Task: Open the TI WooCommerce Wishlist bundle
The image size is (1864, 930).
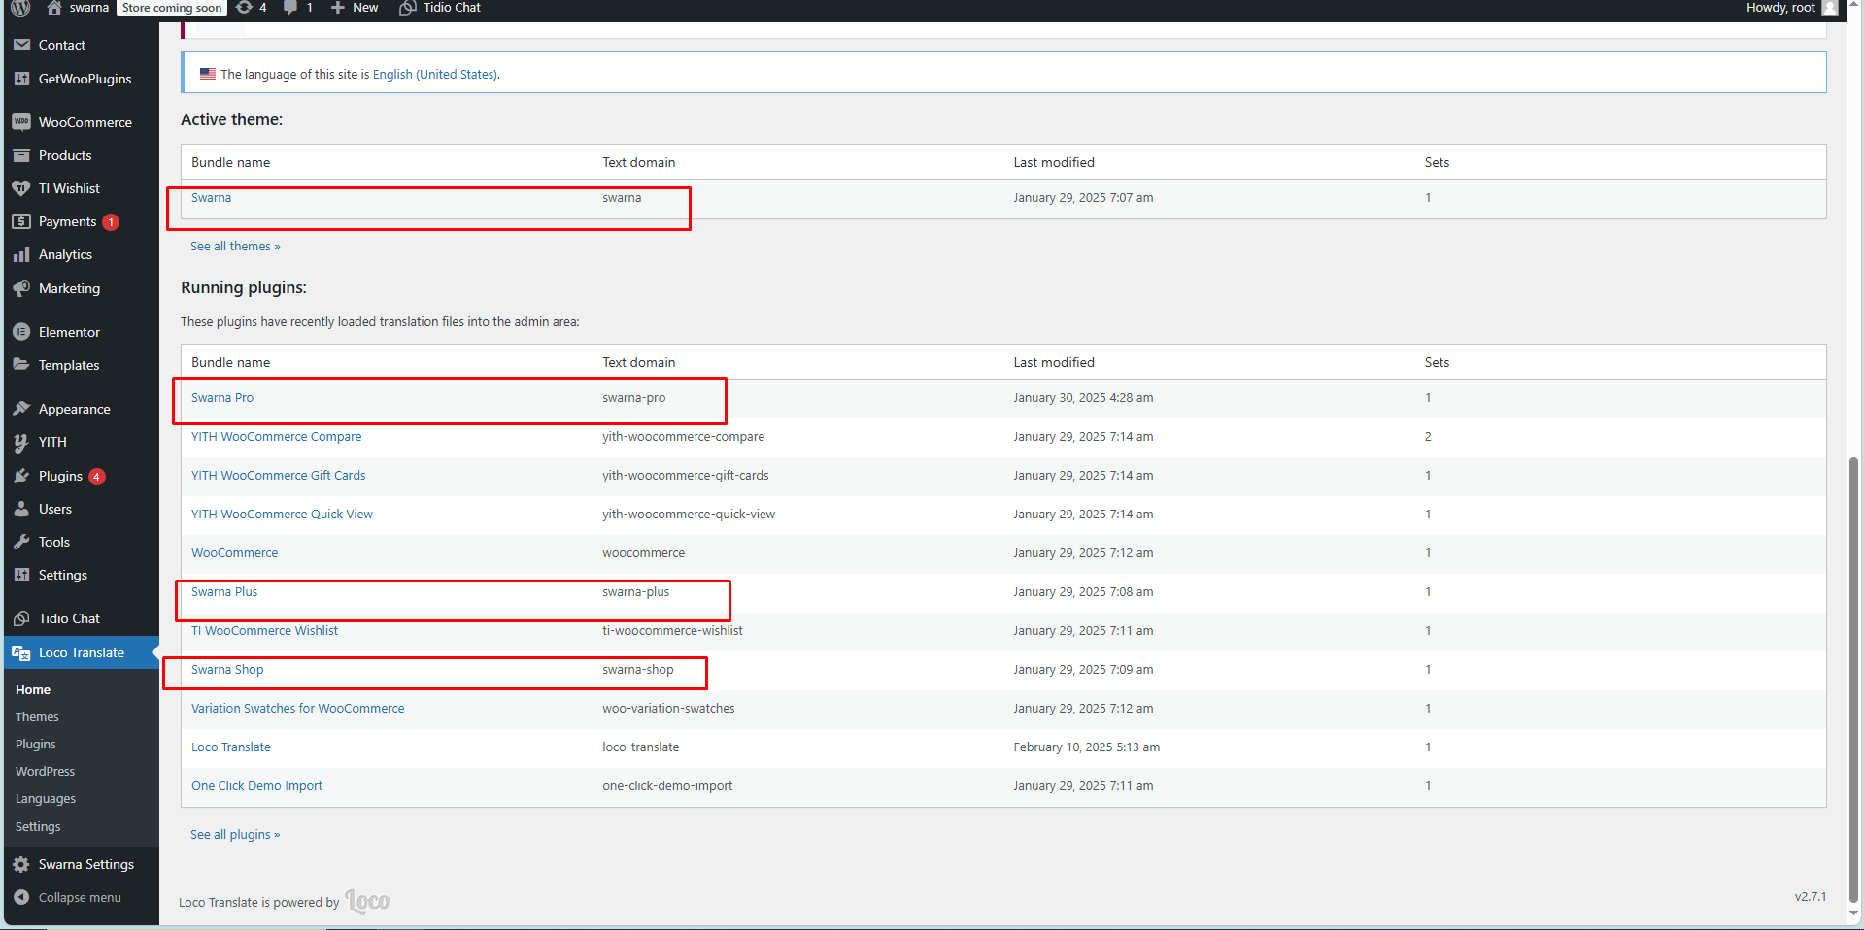Action: click(x=264, y=630)
